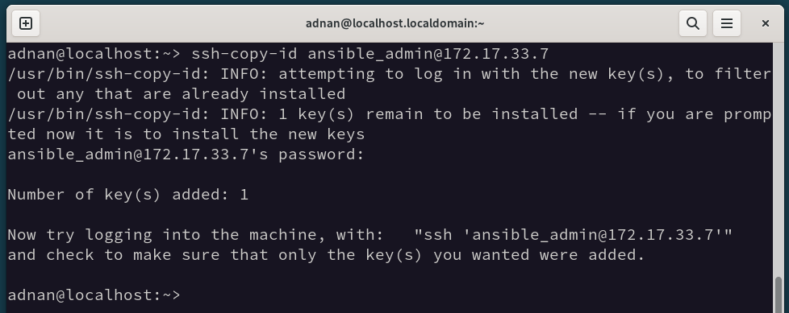Click the scrollbar track above the thumb
This screenshot has height=313, width=789.
[779, 159]
